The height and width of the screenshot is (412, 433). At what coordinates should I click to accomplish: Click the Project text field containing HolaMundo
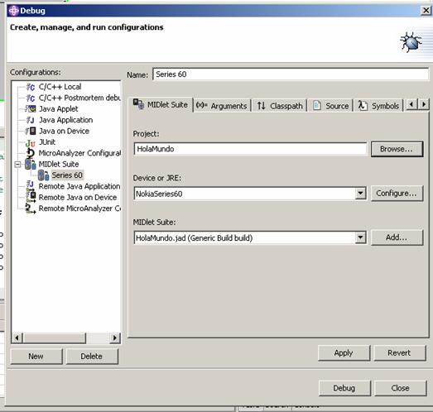[x=250, y=149]
